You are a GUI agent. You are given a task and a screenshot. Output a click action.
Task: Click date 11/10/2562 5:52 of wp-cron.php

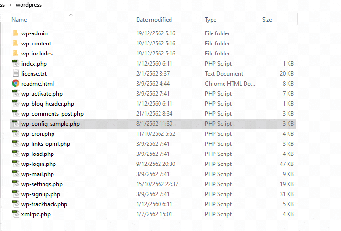[156, 134]
